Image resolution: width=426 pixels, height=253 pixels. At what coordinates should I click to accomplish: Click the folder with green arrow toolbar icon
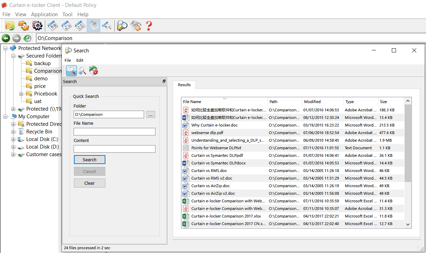(10, 26)
